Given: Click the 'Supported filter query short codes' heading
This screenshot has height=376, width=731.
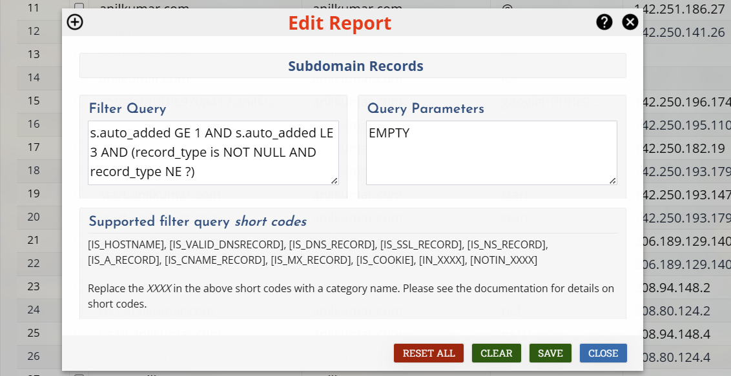Looking at the screenshot, I should [x=198, y=221].
